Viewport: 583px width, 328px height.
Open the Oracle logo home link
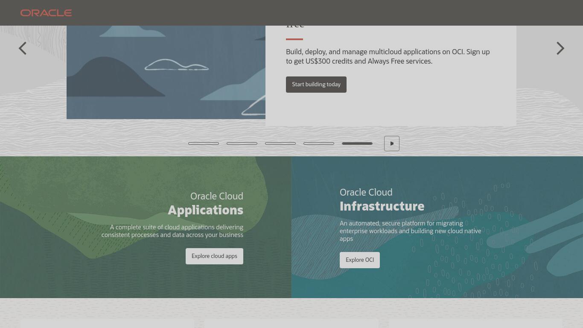pos(46,13)
